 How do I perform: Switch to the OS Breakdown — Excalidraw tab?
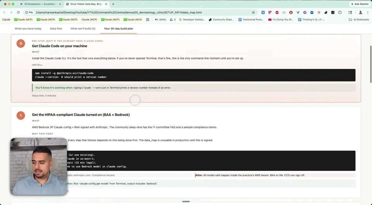pyautogui.click(x=40, y=4)
